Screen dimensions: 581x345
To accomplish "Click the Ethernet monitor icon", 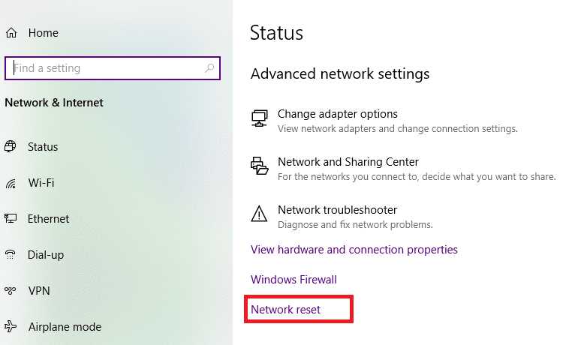I will (x=11, y=219).
